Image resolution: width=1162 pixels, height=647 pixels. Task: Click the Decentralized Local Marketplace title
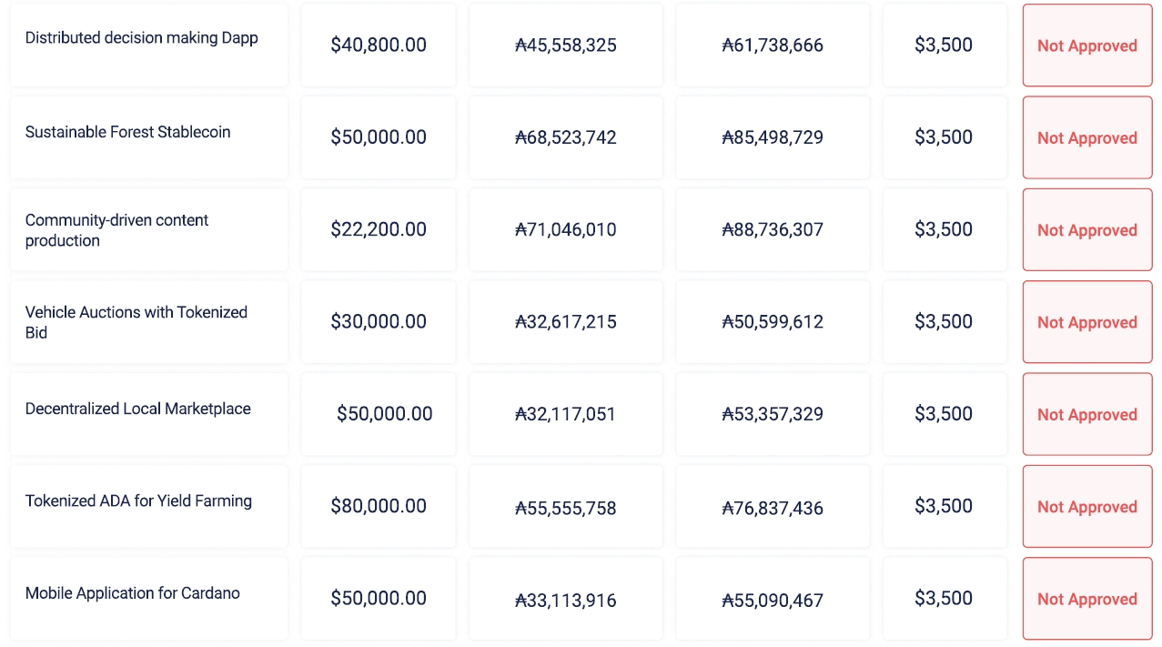(x=137, y=409)
